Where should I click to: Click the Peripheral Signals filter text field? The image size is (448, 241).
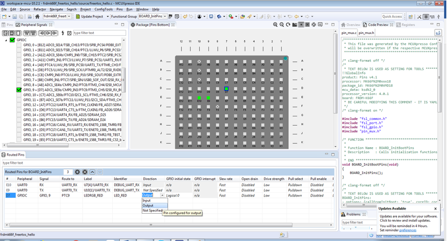[99, 33]
